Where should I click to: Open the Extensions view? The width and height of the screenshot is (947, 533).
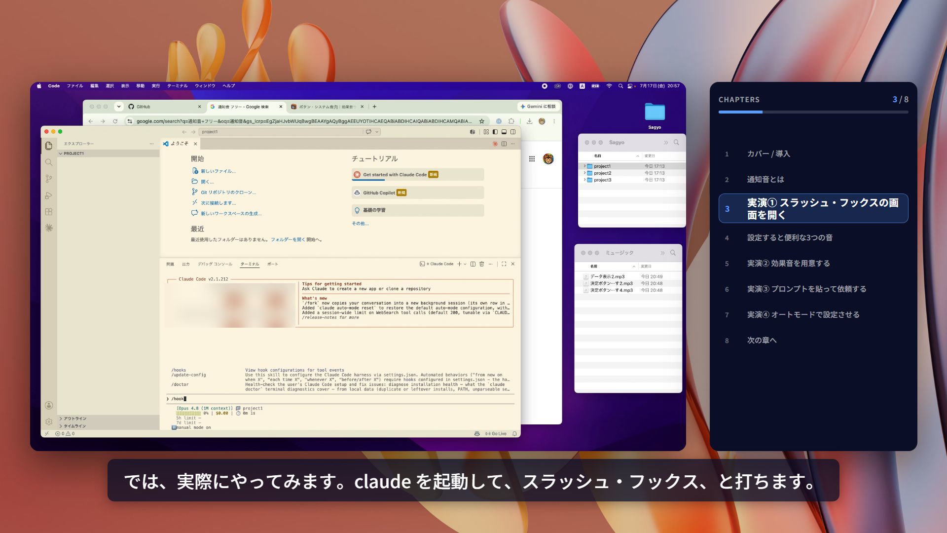click(x=48, y=212)
